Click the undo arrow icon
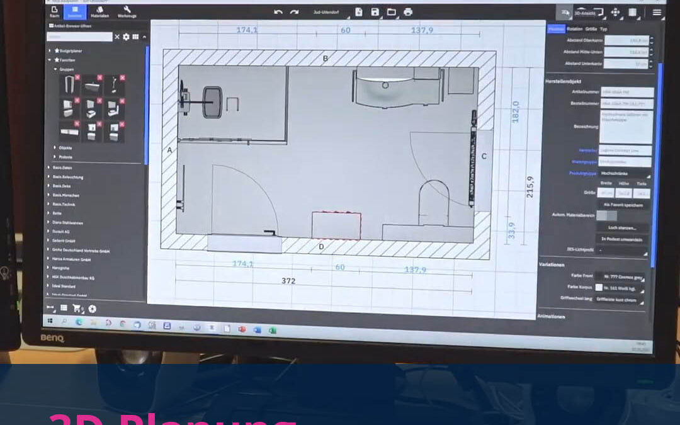680x425 pixels. click(x=278, y=12)
